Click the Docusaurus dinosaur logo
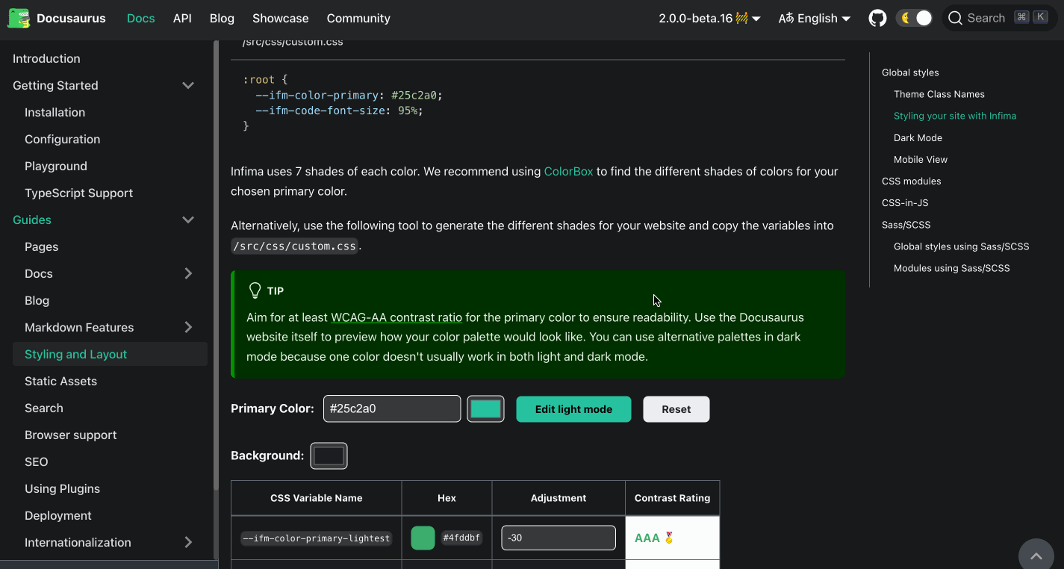The image size is (1064, 569). pos(19,18)
